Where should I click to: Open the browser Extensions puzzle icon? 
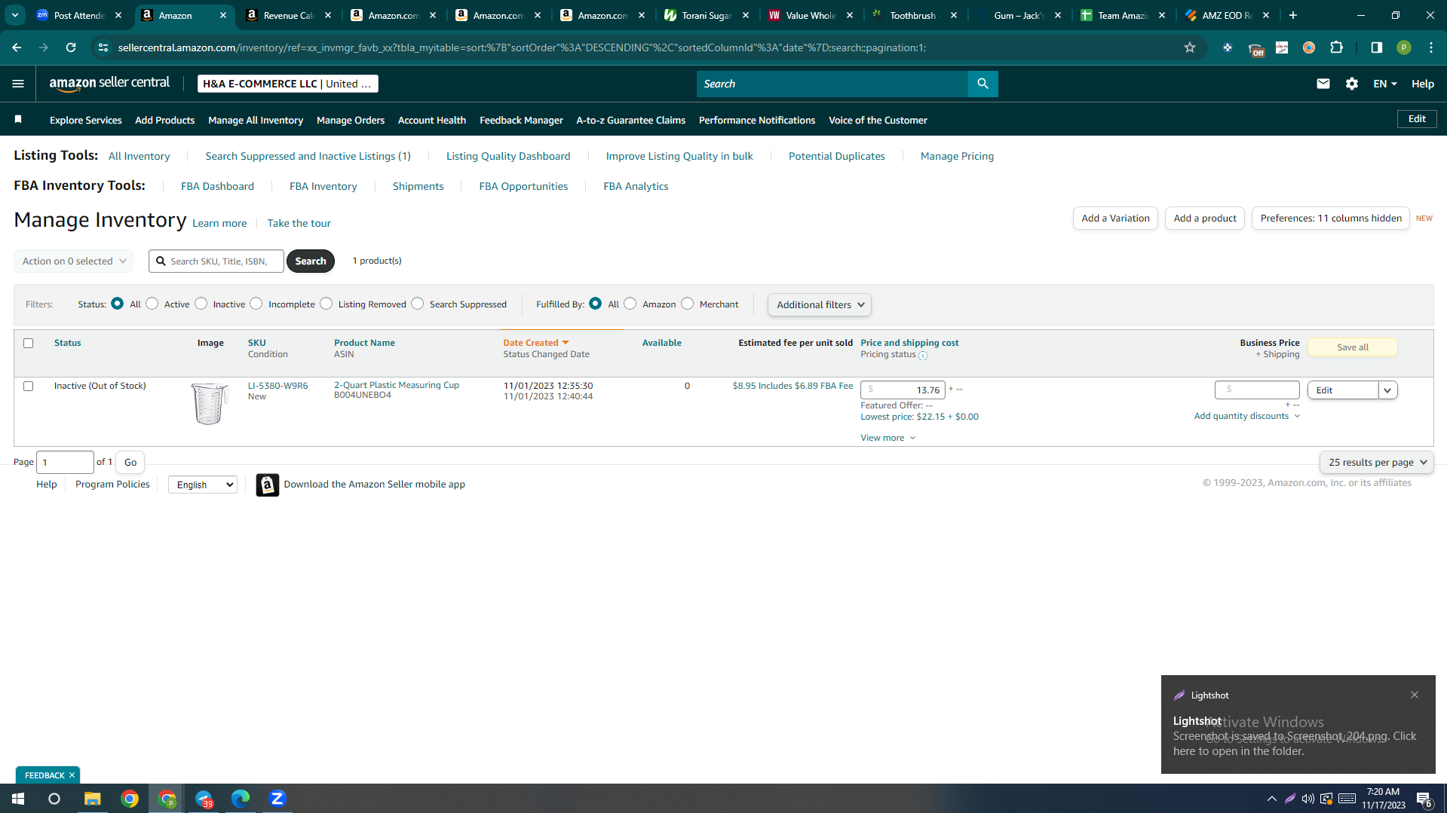1336,47
